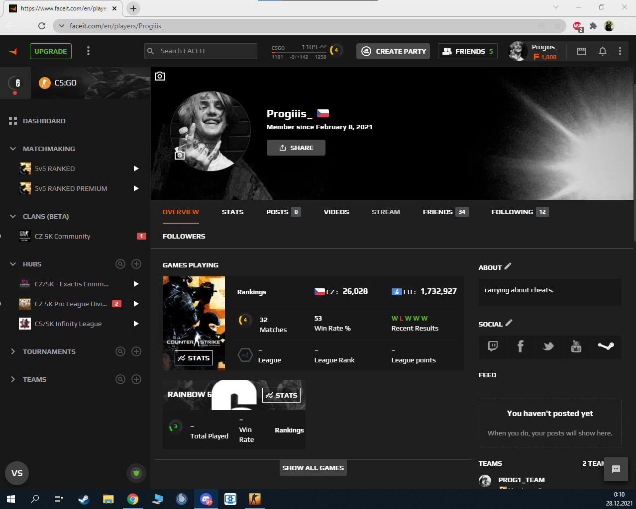Open the FRIENDS 34 tab
Screen dimensions: 636x509
pos(445,212)
